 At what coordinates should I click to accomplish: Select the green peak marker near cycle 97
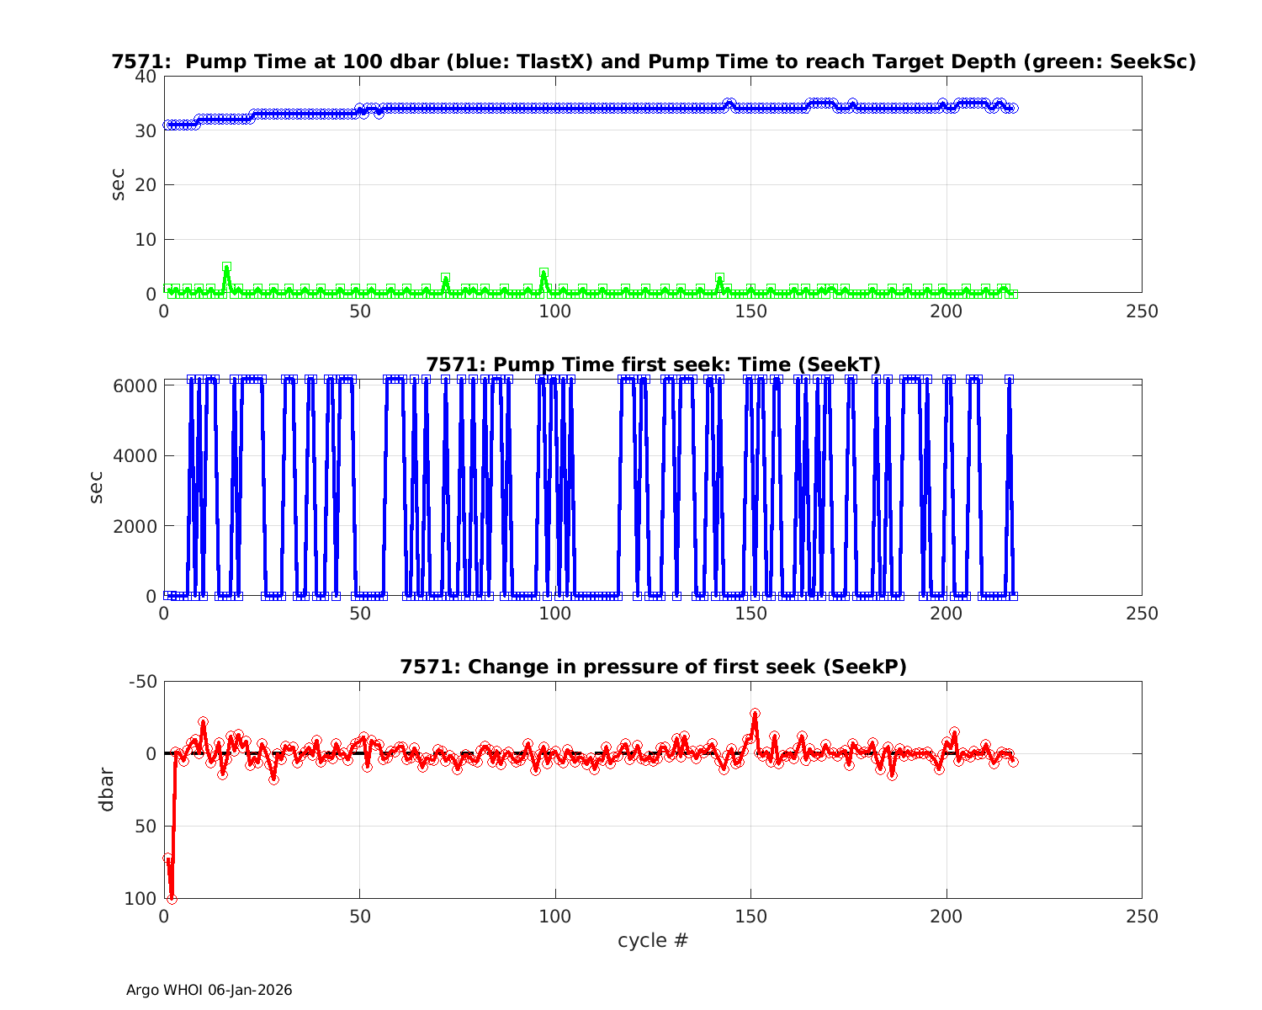544,273
